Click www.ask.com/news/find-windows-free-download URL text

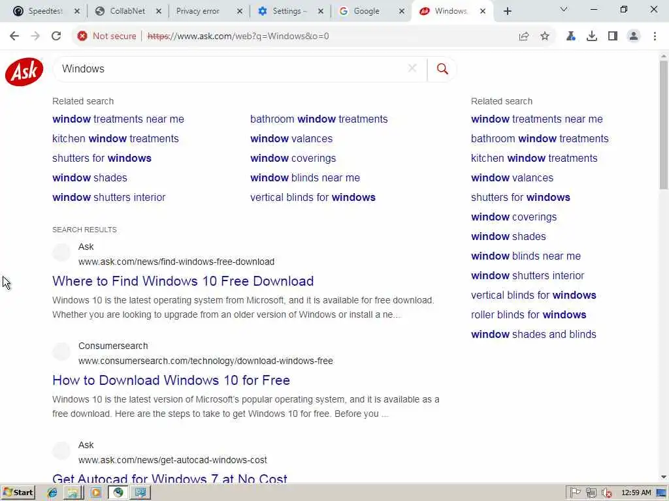[x=176, y=262]
